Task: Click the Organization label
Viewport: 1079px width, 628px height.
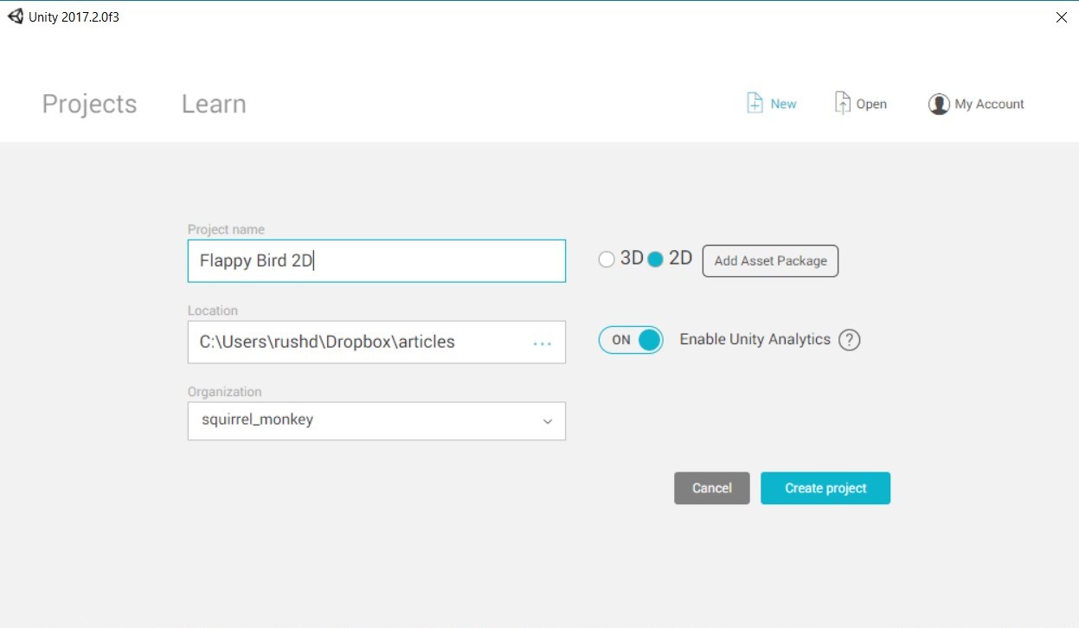Action: tap(225, 392)
